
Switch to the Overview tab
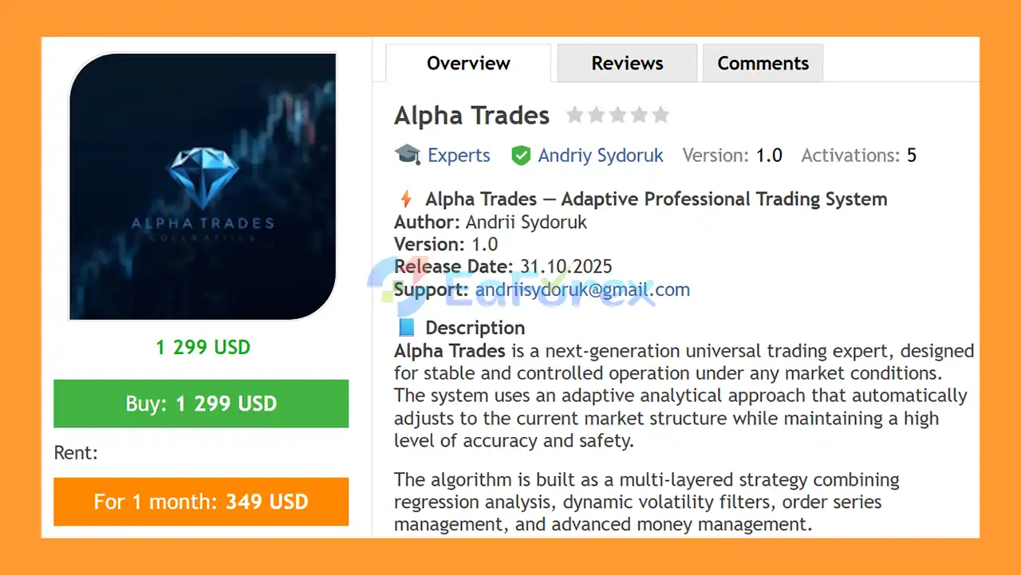(x=468, y=64)
